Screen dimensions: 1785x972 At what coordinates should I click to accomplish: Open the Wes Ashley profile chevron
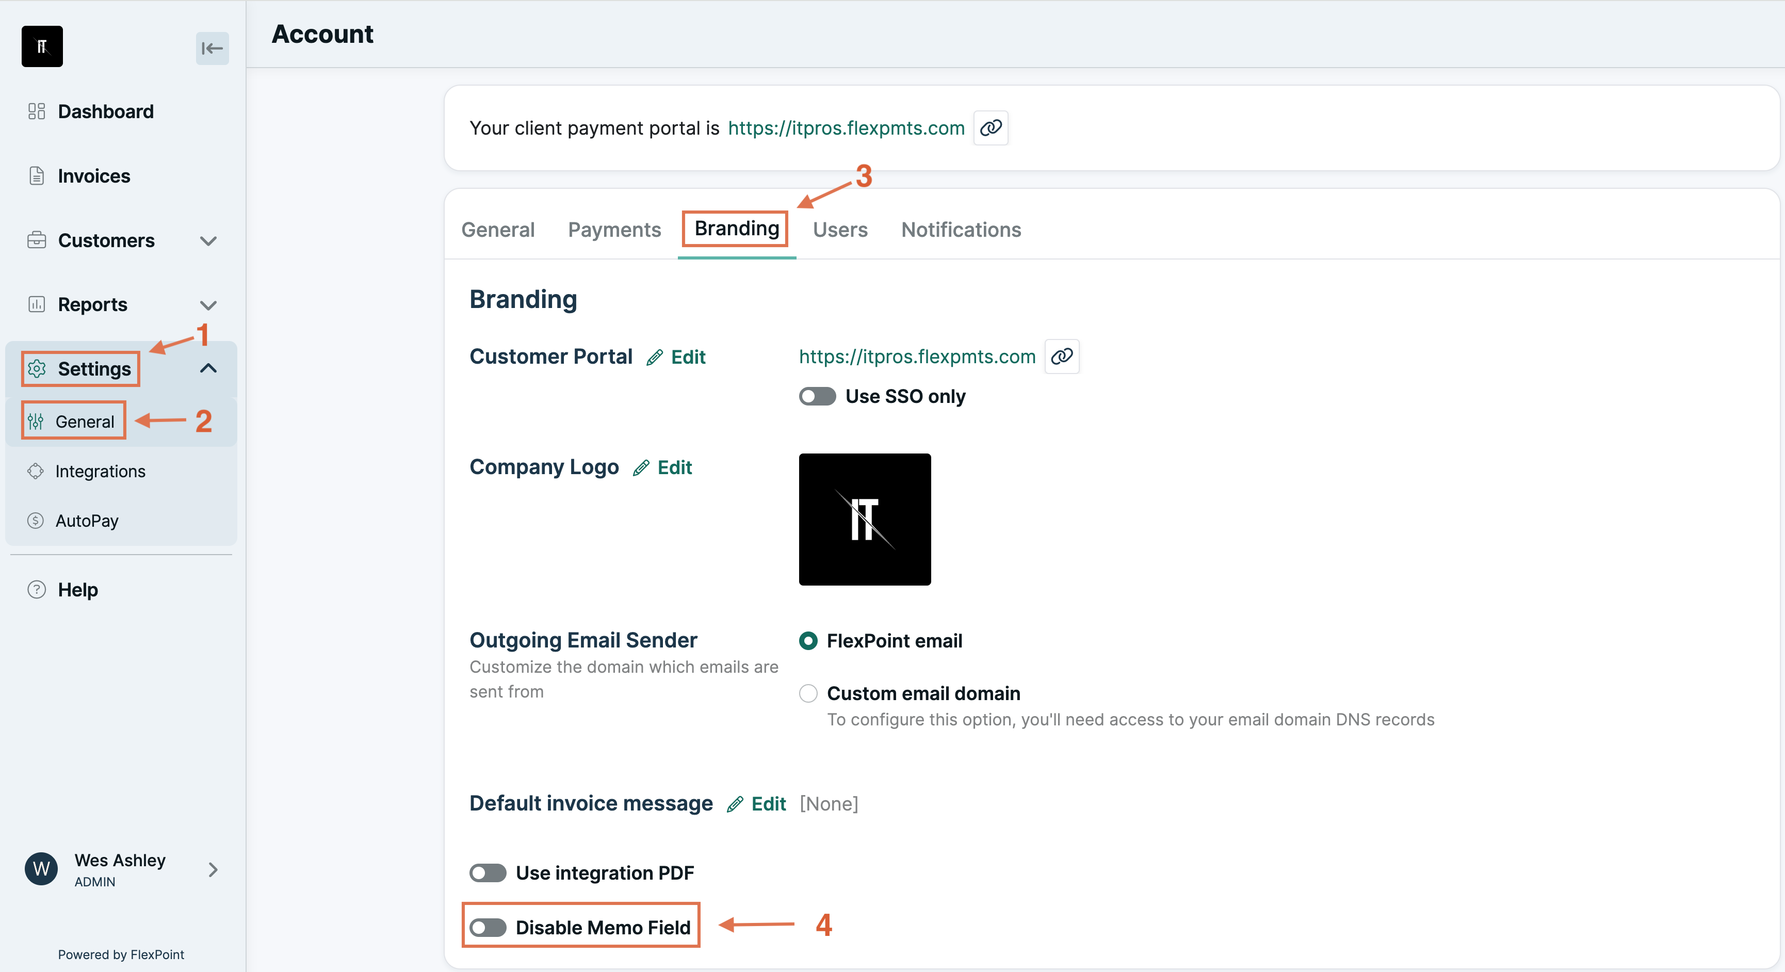pos(212,869)
